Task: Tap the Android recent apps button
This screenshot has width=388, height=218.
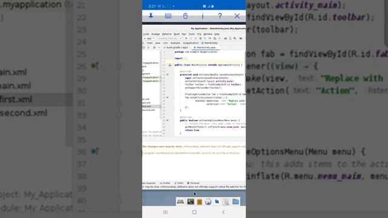Action: click(x=166, y=212)
